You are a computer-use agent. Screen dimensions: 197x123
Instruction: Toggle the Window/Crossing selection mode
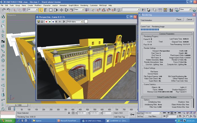click(56, 10)
